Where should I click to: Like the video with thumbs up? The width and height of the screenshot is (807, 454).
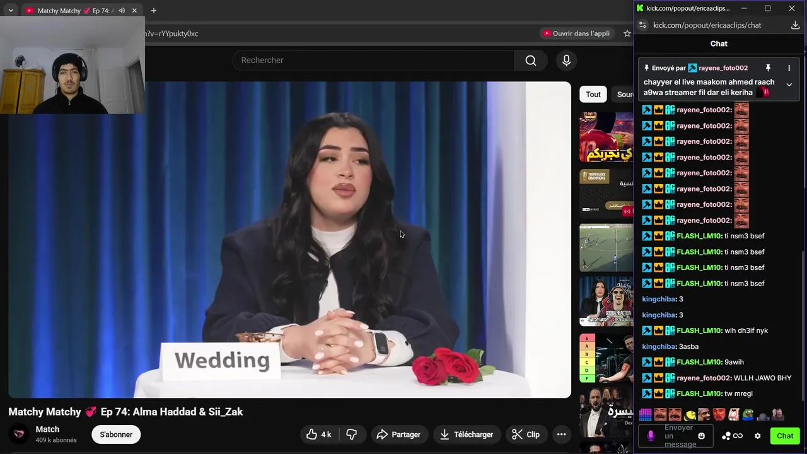(318, 434)
